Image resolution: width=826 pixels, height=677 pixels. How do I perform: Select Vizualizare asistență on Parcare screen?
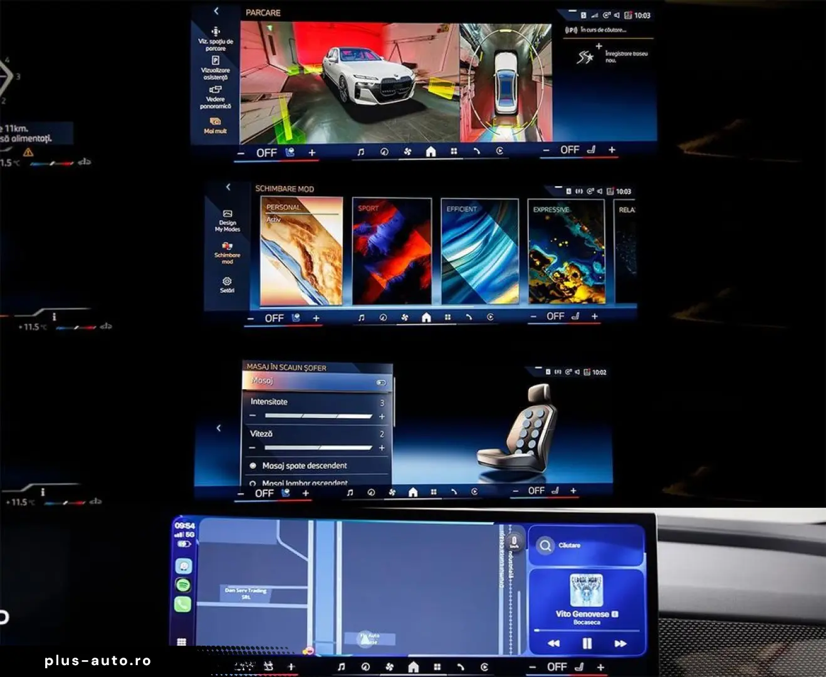[216, 68]
